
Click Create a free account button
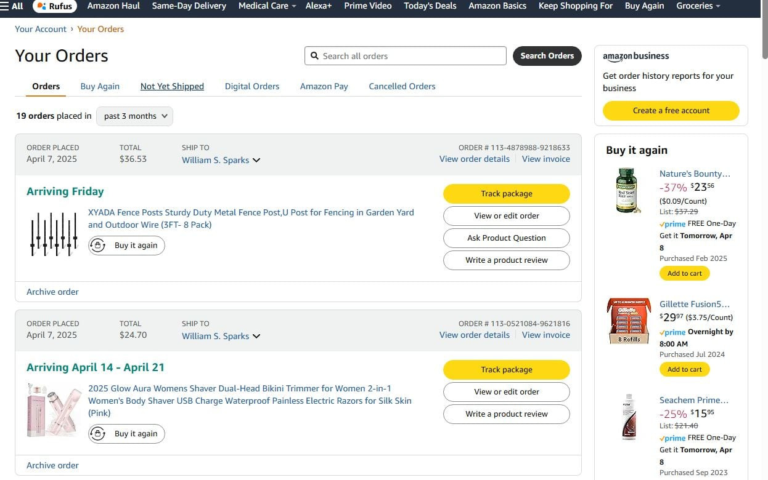click(671, 111)
